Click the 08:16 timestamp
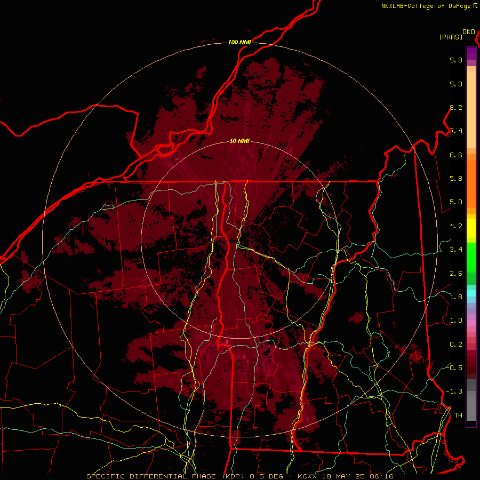This screenshot has height=480, width=480. [x=381, y=476]
